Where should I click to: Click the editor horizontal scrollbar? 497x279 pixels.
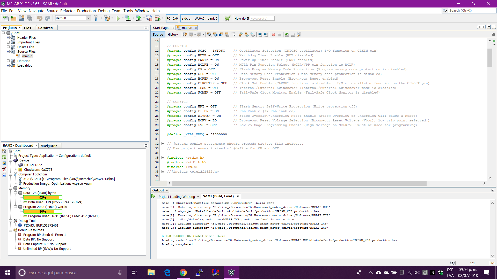coord(299,183)
